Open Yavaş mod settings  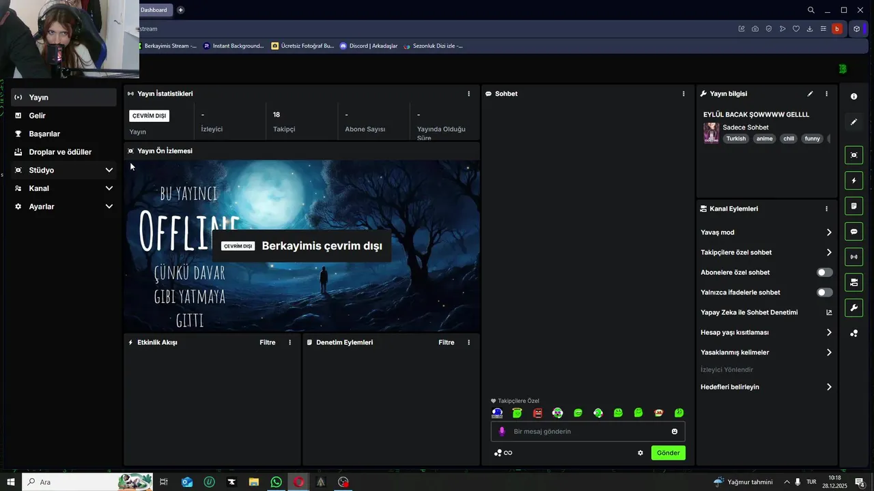(x=766, y=233)
